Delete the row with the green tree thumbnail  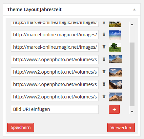coord(104,47)
